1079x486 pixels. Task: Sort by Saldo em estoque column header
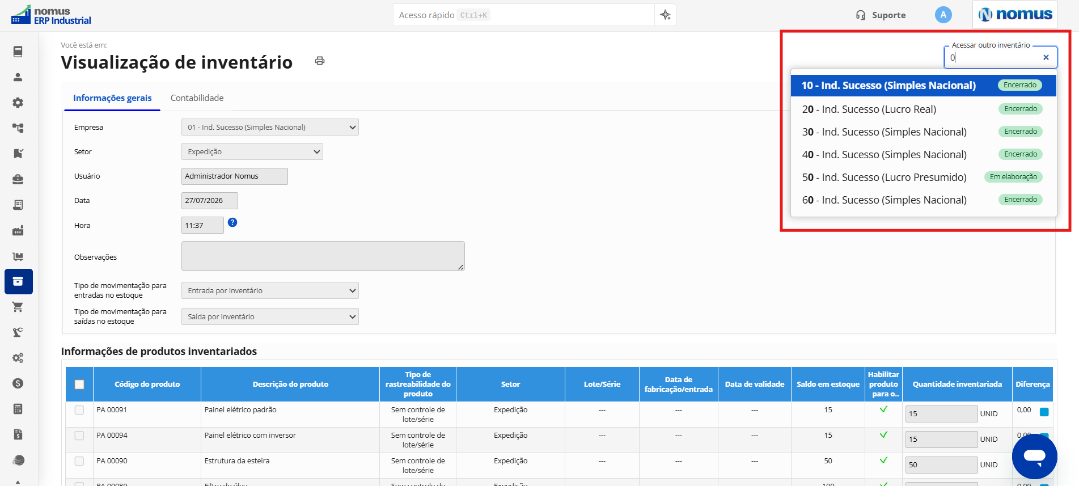828,384
